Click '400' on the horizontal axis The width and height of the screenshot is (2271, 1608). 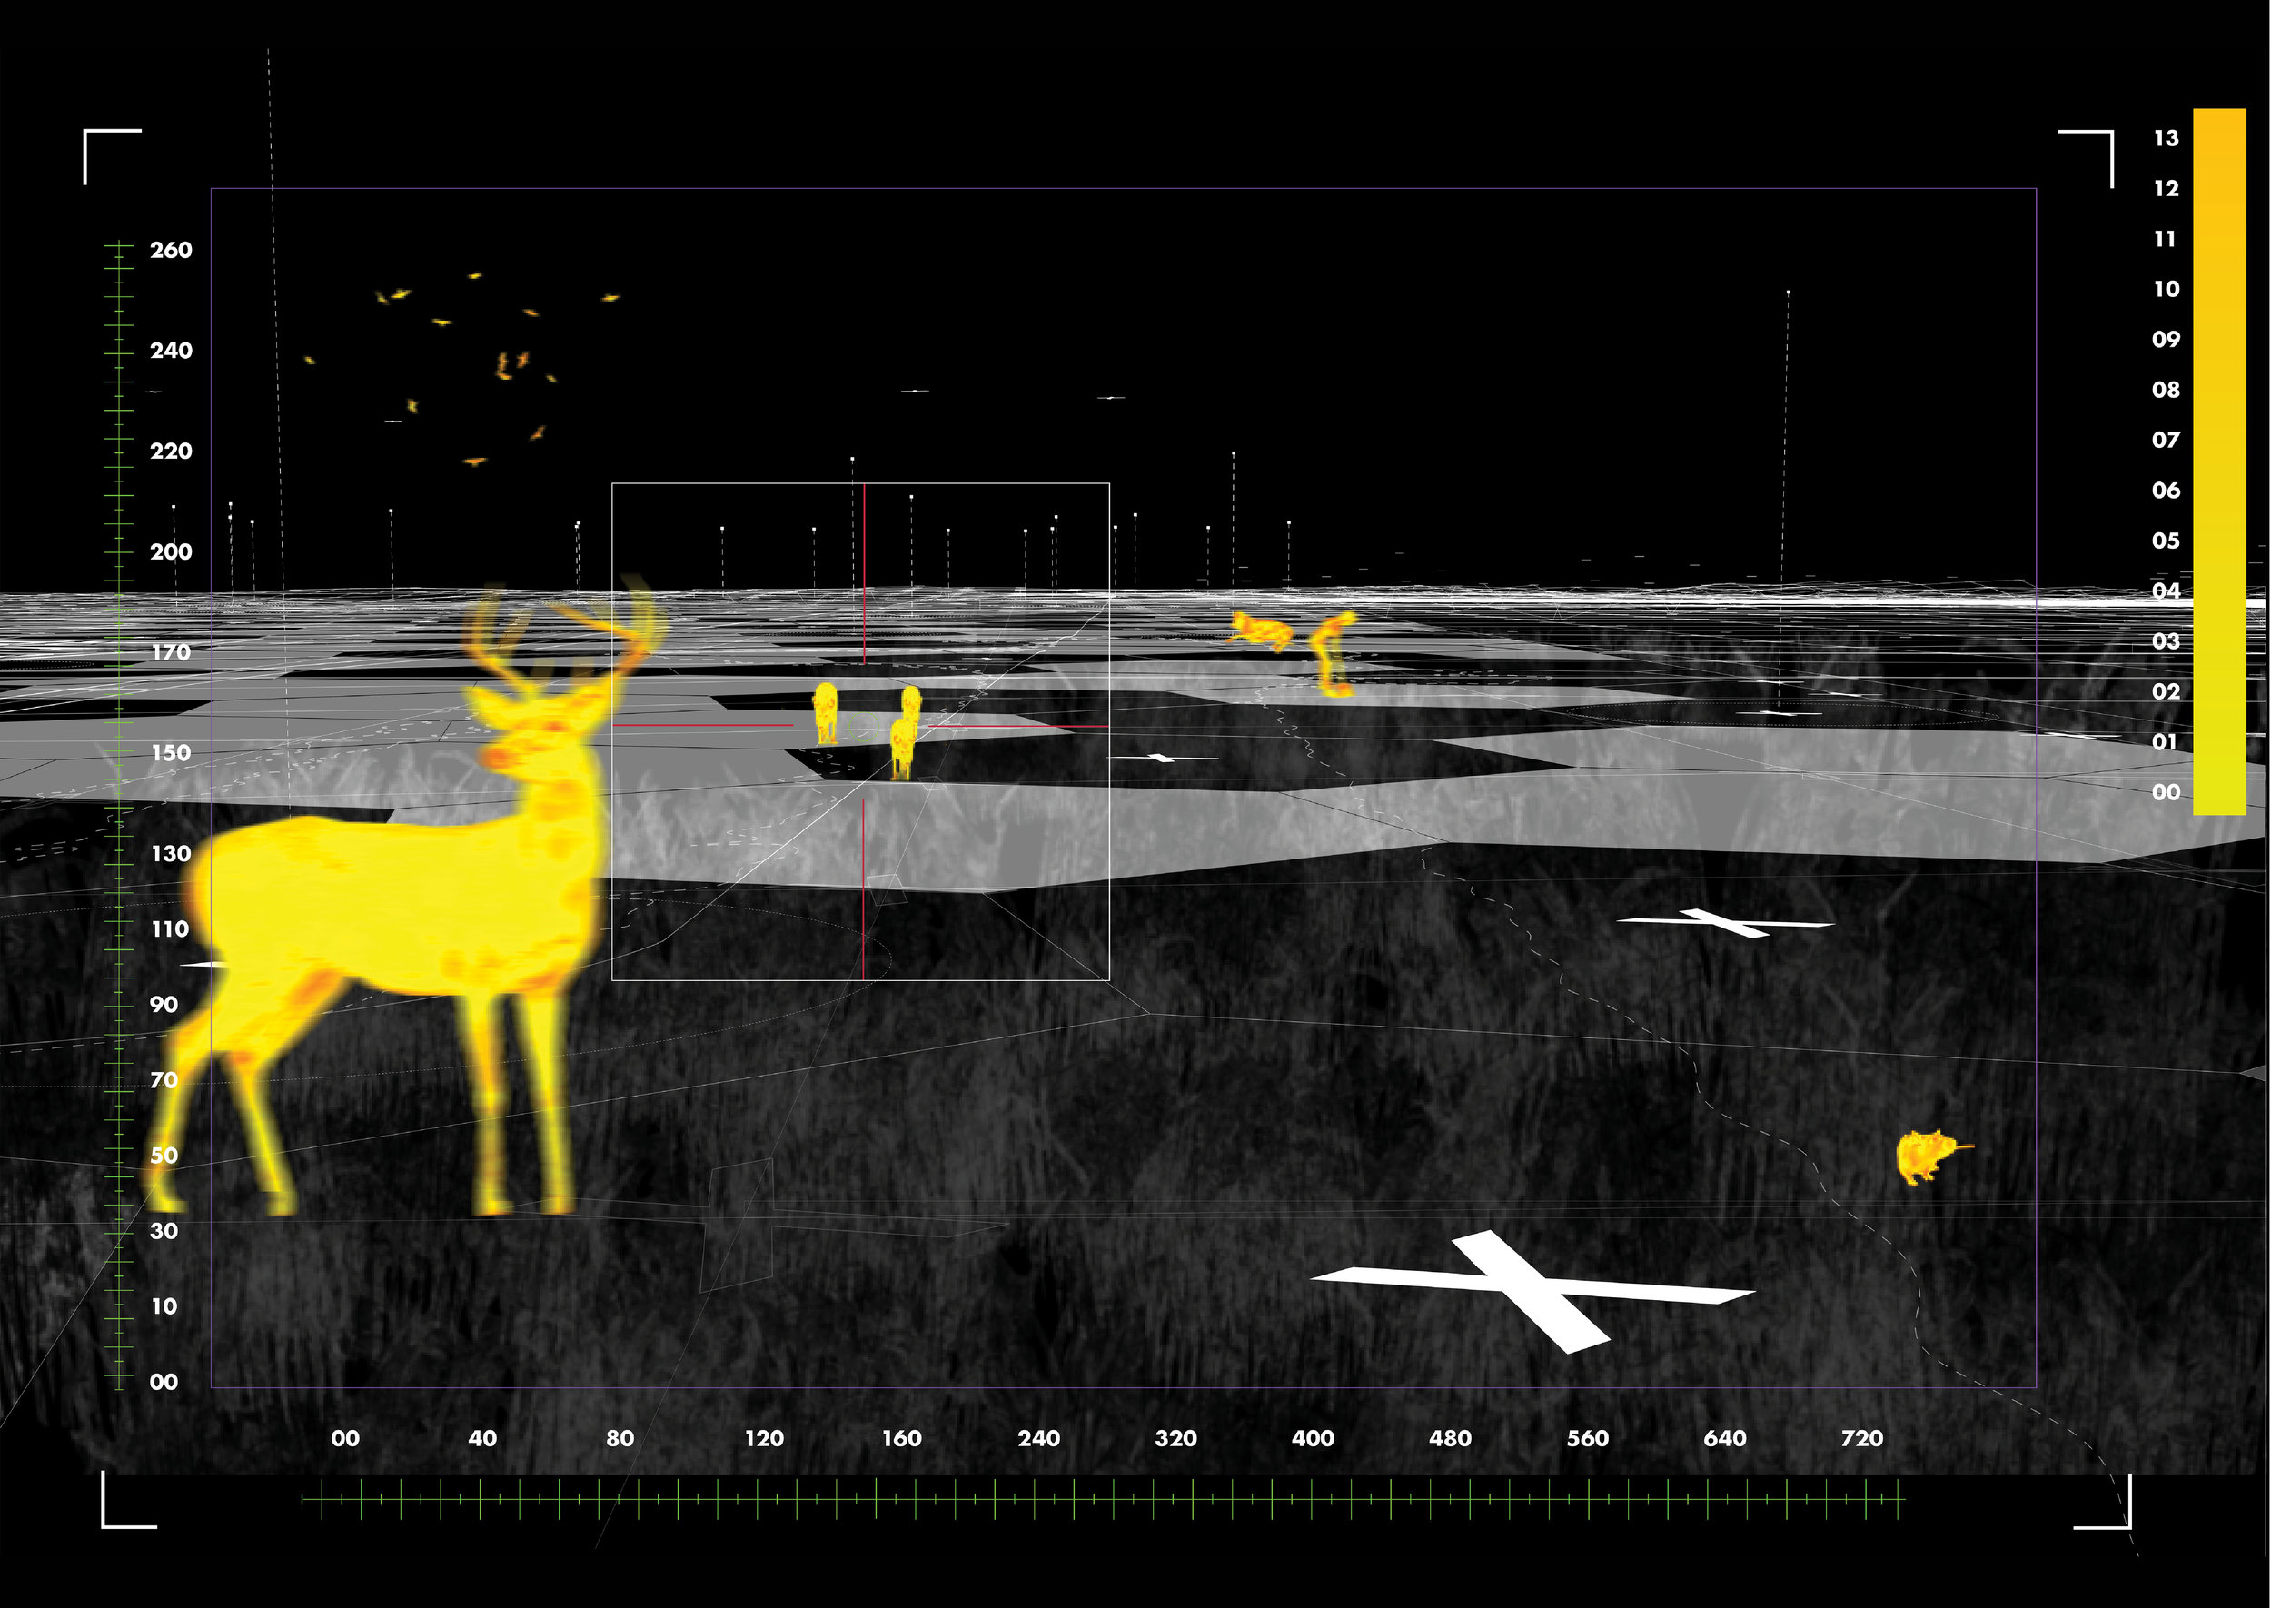coord(1313,1439)
